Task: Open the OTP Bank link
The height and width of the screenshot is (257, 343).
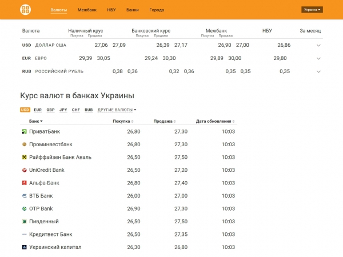Action: click(41, 208)
